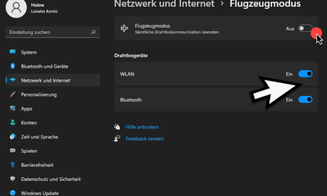
Task: Click the user avatar for Heine
Action: 16,7
